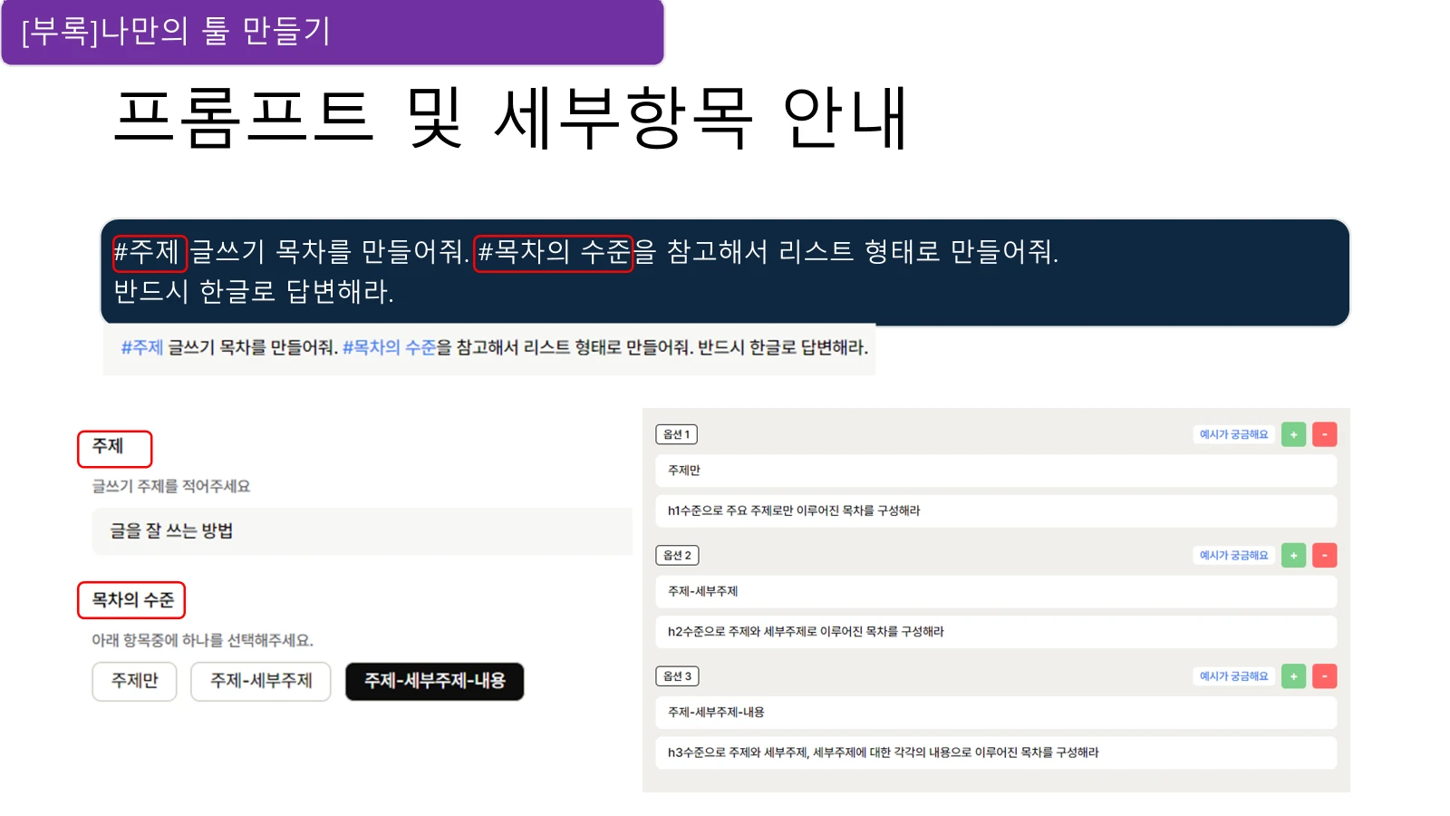Click the 옵션 1 label
Image resolution: width=1450 pixels, height=816 pixels.
676,434
